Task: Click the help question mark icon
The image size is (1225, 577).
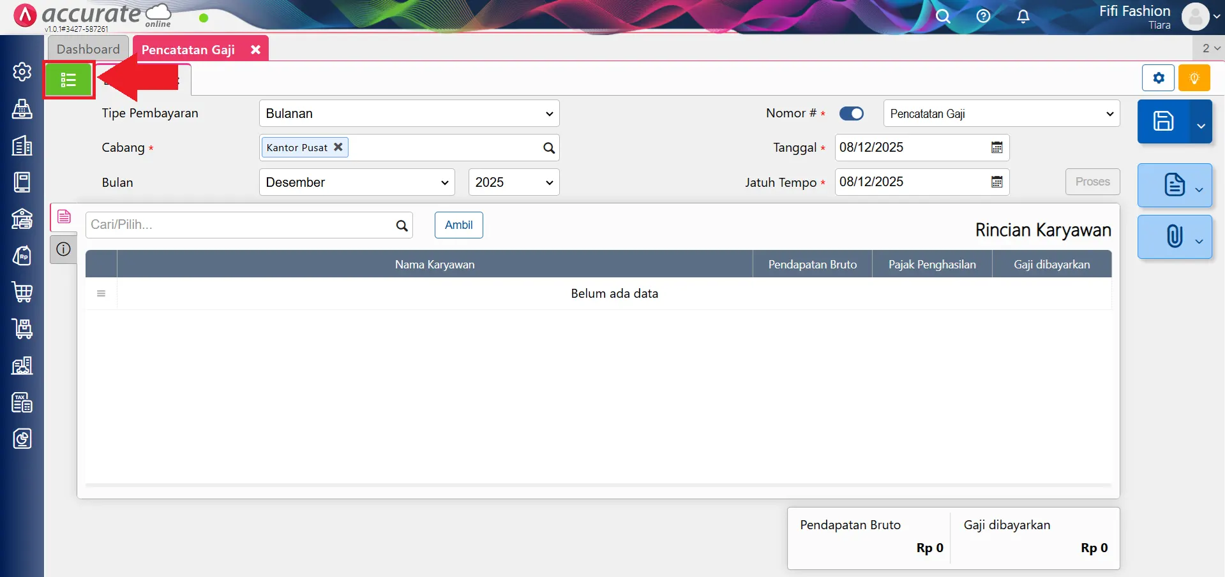Action: 983,17
